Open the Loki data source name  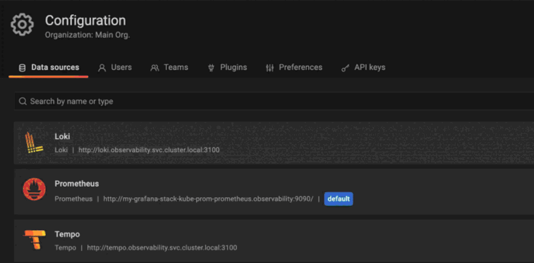pyautogui.click(x=62, y=136)
